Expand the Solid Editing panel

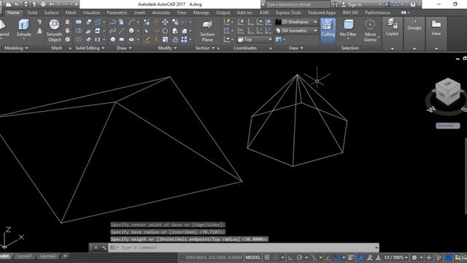(x=90, y=48)
